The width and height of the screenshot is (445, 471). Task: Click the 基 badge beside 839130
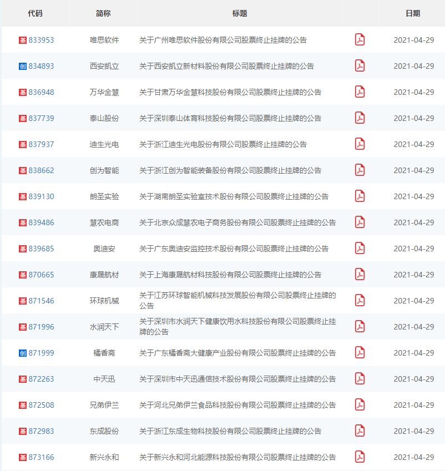tap(23, 196)
